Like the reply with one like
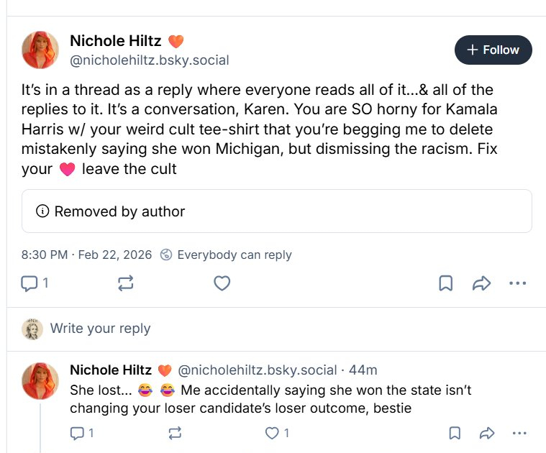546x453 pixels. click(272, 433)
